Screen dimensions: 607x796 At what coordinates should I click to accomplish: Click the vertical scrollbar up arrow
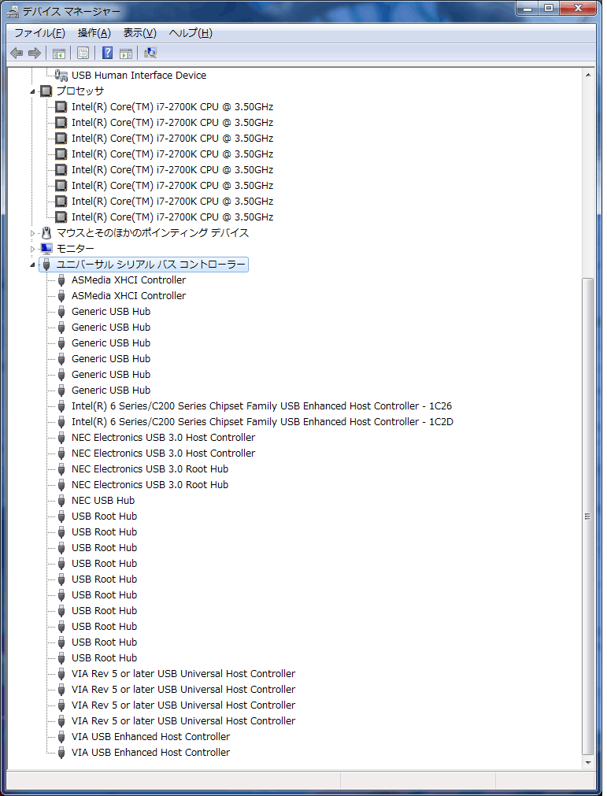[588, 75]
